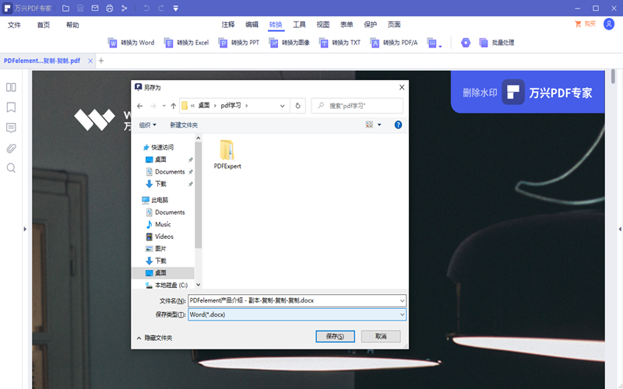The height and width of the screenshot is (389, 623).
Task: Switch to the 页面 tab
Action: [394, 25]
